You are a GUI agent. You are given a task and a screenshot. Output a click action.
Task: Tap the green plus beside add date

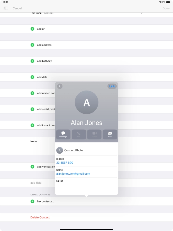point(32,77)
